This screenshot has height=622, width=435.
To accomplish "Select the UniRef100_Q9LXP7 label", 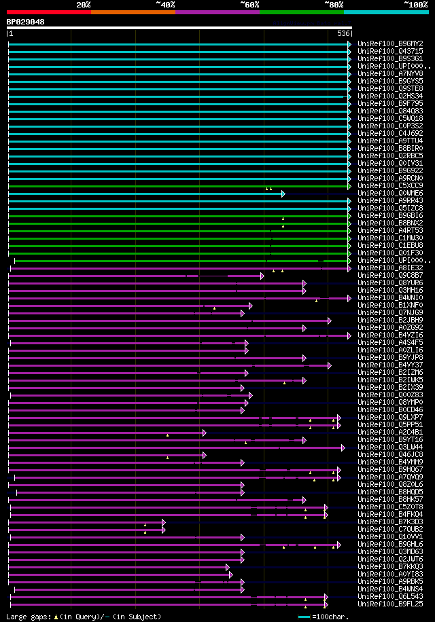I will coord(390,418).
